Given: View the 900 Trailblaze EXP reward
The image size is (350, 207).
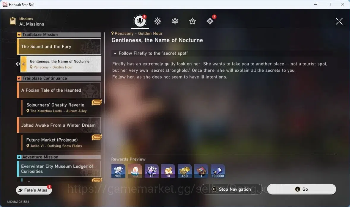Looking at the screenshot, I should pos(118,171).
